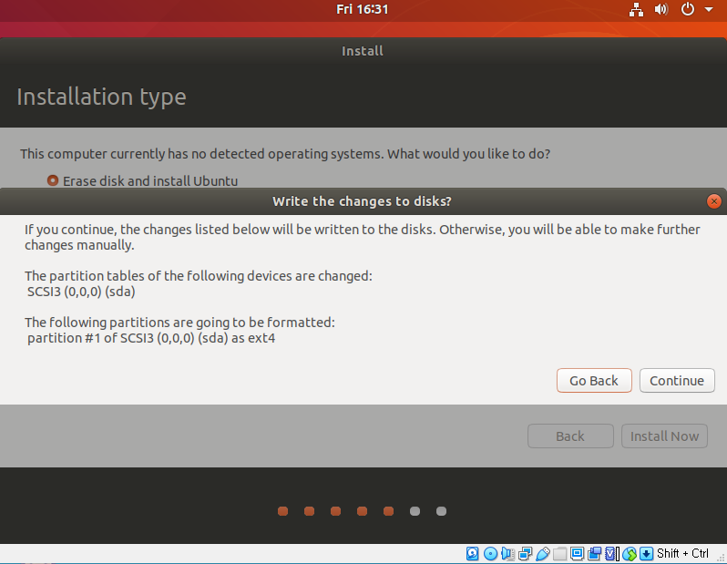
Task: Click the optical disc icon in VirtualBox status bar
Action: point(490,553)
